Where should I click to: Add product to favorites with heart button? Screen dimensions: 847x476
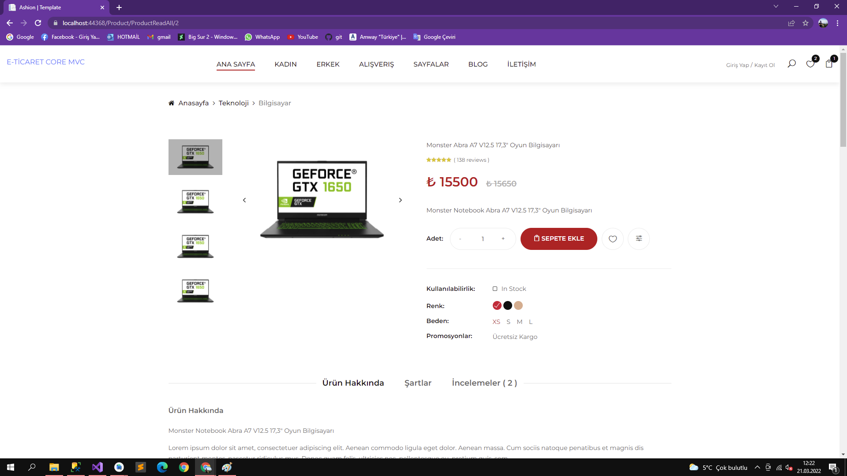click(x=613, y=239)
